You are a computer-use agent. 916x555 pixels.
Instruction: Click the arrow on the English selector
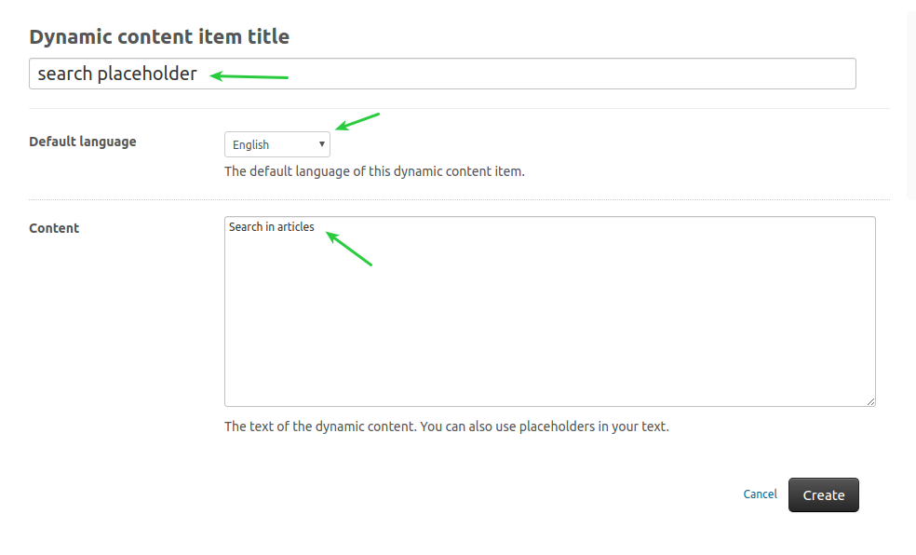[322, 144]
